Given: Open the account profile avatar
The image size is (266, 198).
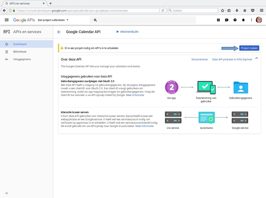Looking at the screenshot, I should click(x=259, y=20).
